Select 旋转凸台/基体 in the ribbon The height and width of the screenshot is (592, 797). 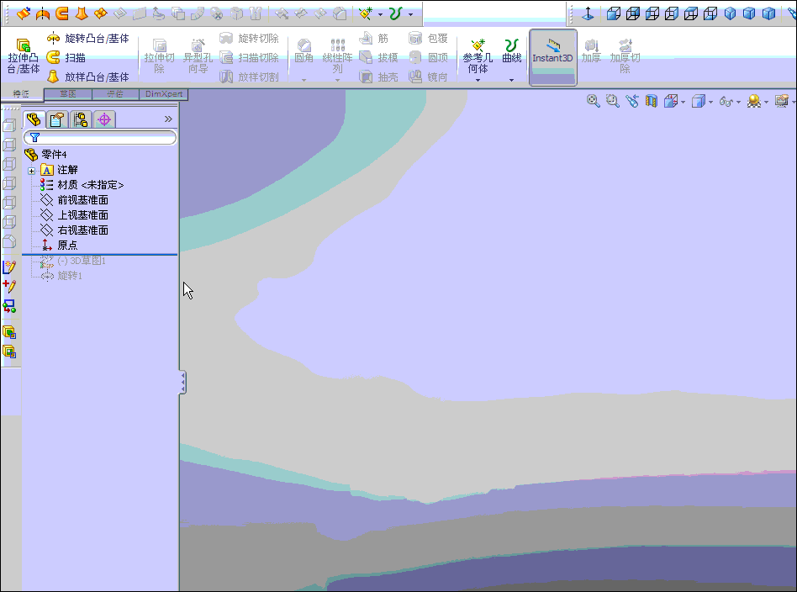pyautogui.click(x=87, y=38)
